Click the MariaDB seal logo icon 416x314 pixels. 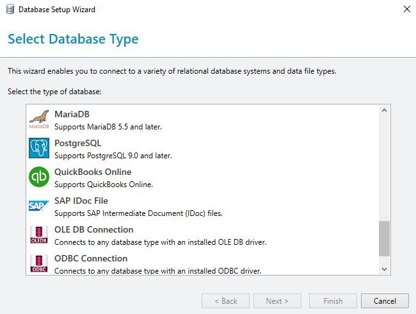click(x=39, y=119)
